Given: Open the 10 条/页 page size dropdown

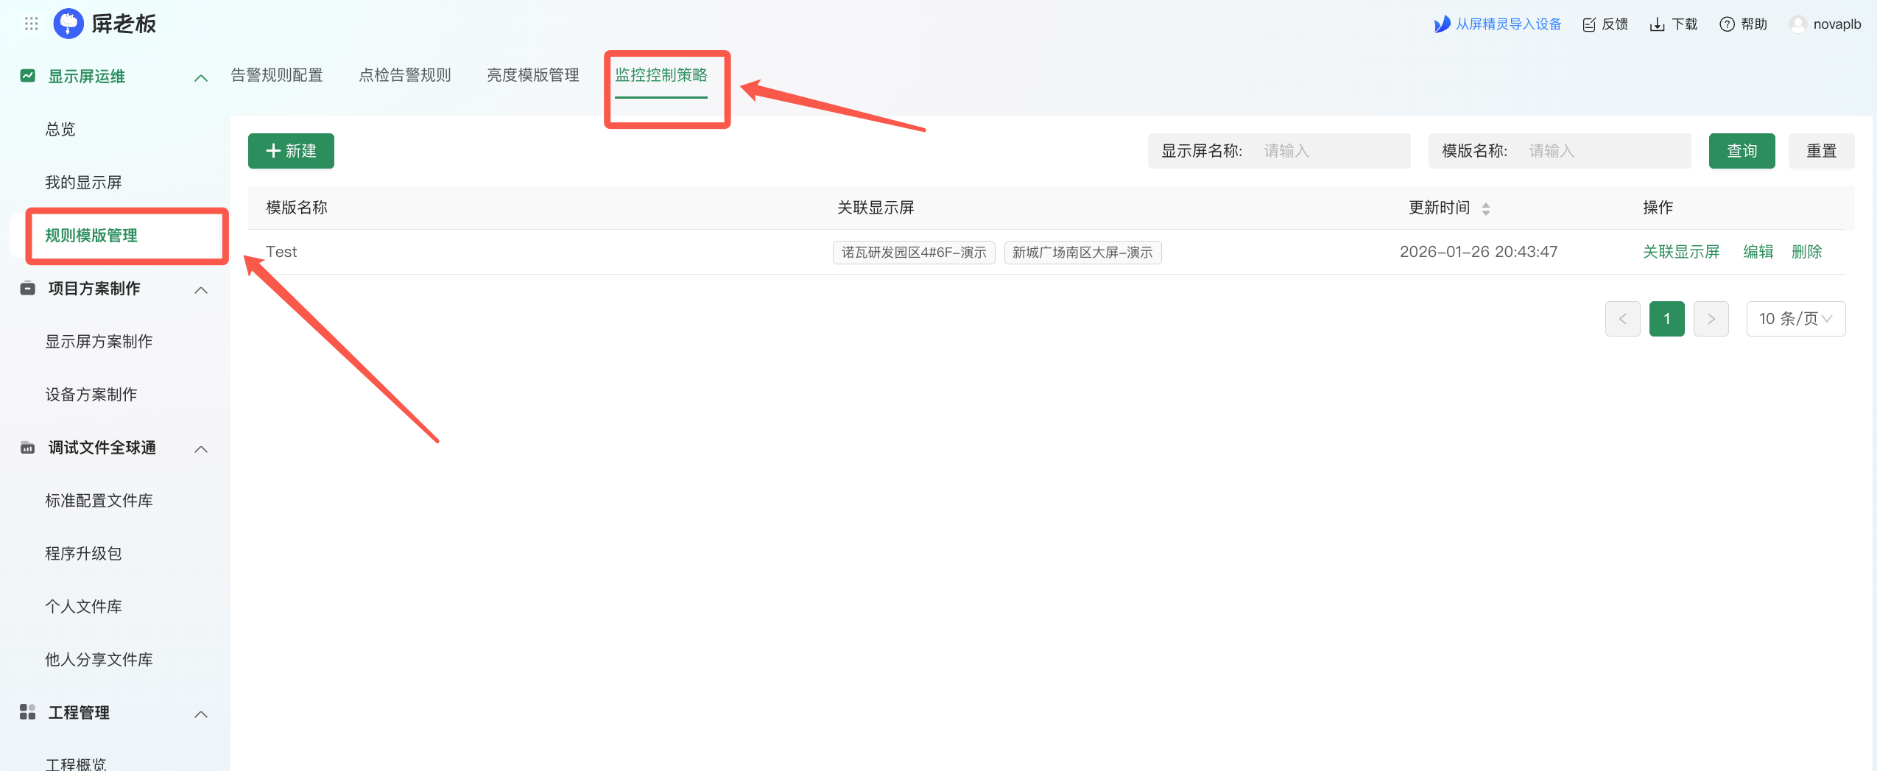Looking at the screenshot, I should click(x=1795, y=319).
